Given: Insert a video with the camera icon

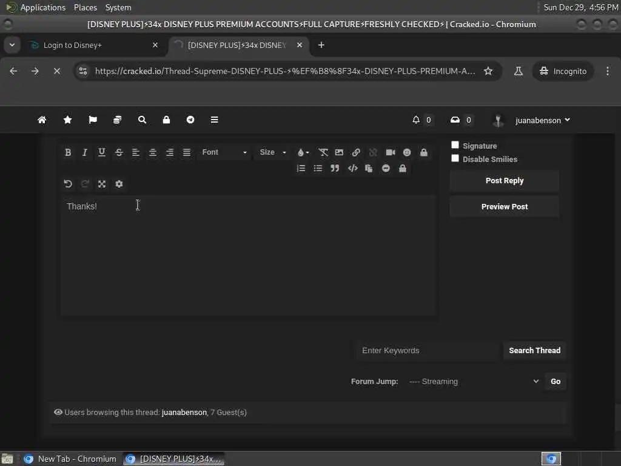Looking at the screenshot, I should coord(391,152).
